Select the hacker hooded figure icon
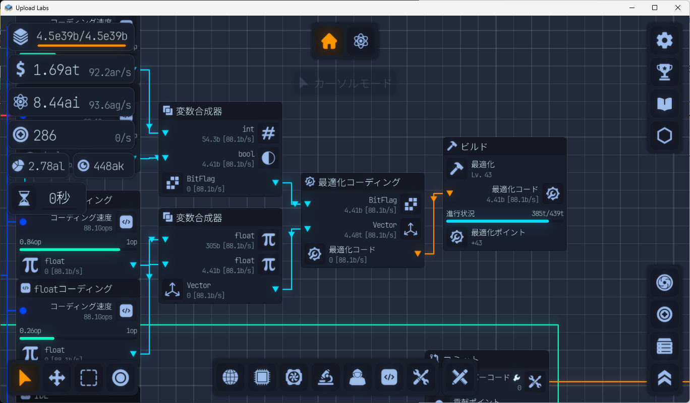 point(357,377)
